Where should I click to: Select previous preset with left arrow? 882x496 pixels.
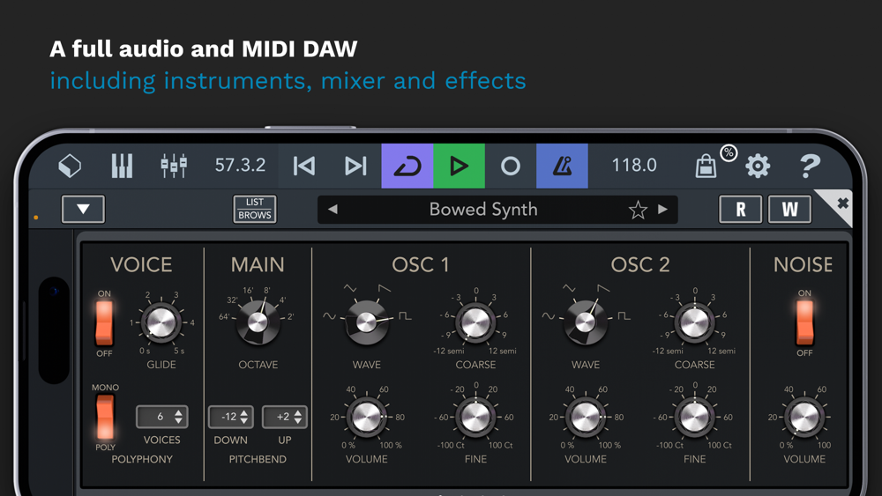tap(333, 210)
